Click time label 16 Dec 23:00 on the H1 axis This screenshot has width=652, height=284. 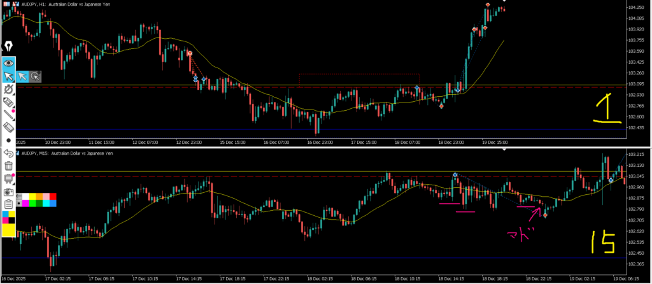click(320, 142)
